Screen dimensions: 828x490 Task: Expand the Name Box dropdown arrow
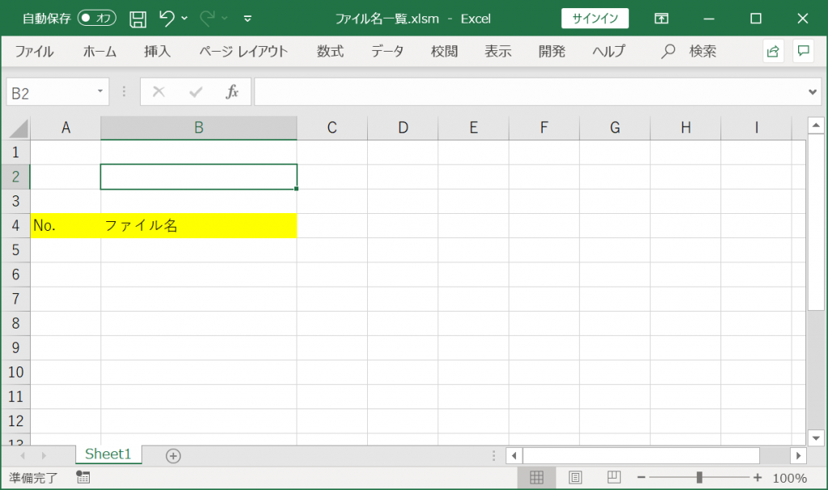tap(100, 92)
